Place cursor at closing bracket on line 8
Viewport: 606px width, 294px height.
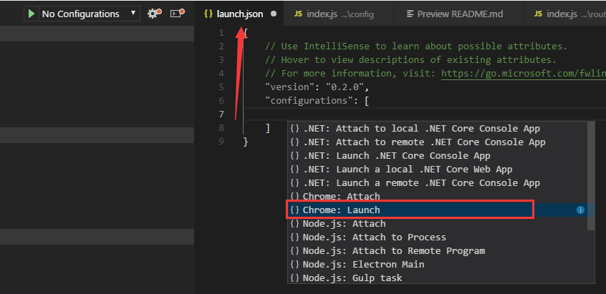point(268,128)
